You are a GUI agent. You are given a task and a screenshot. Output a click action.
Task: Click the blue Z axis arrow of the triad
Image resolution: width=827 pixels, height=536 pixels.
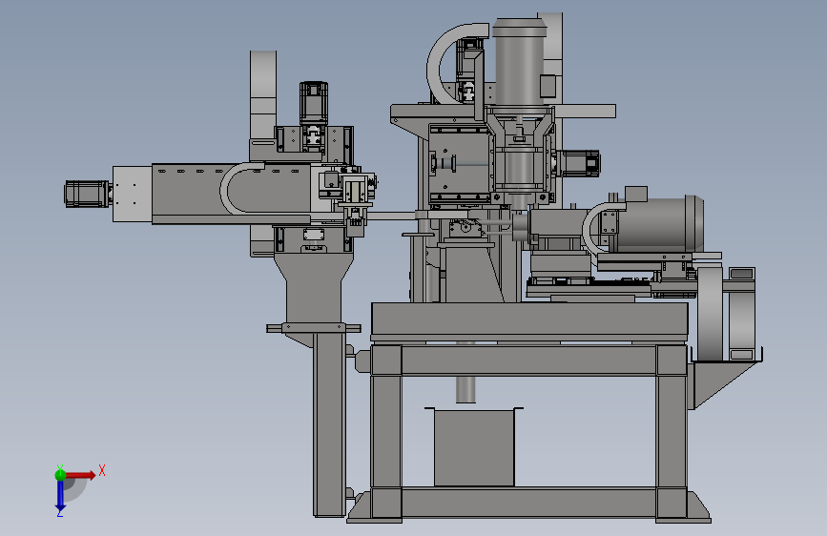click(x=60, y=495)
